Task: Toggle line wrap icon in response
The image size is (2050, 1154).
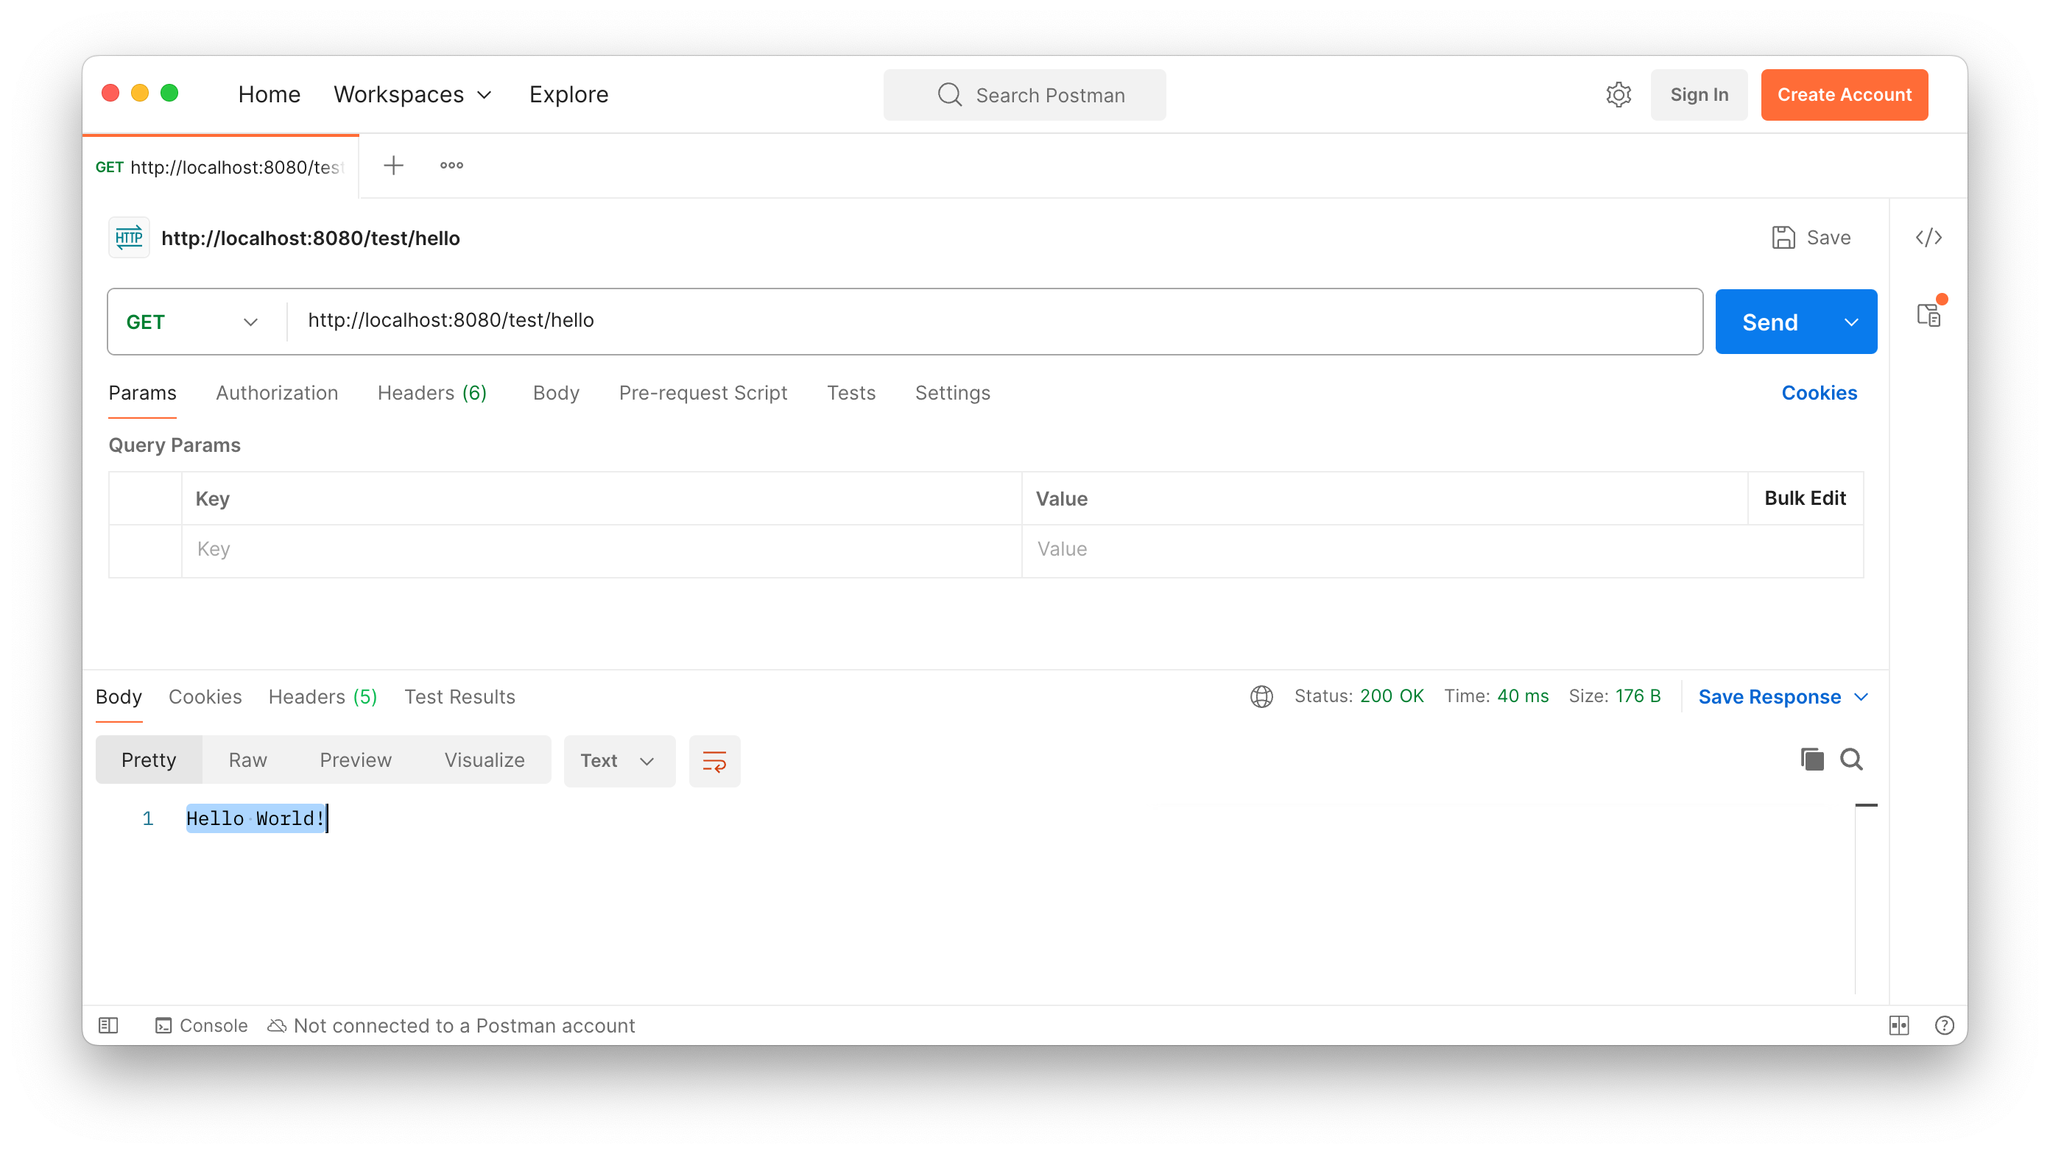Action: [714, 761]
